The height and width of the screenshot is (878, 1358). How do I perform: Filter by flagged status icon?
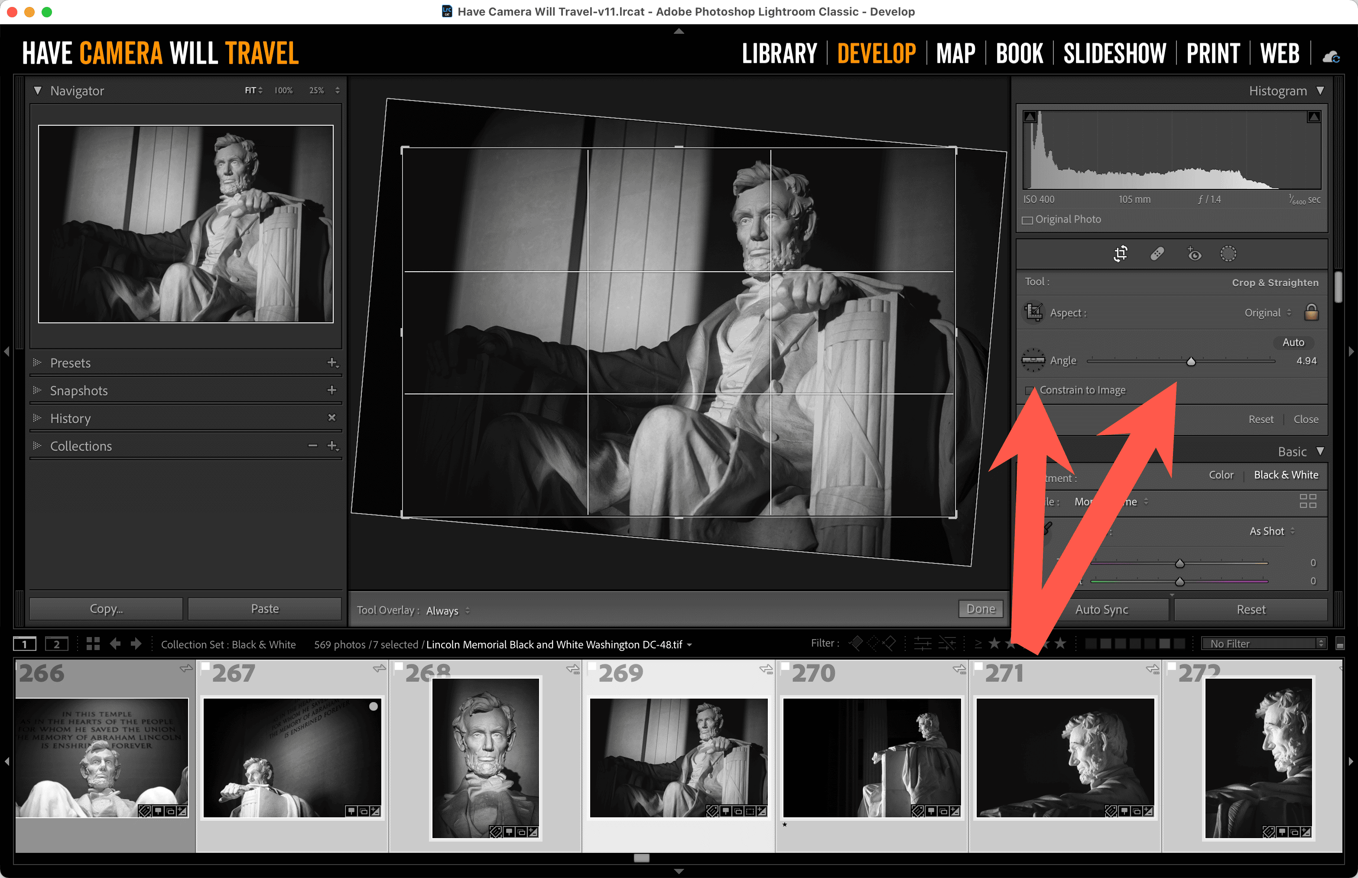[856, 644]
